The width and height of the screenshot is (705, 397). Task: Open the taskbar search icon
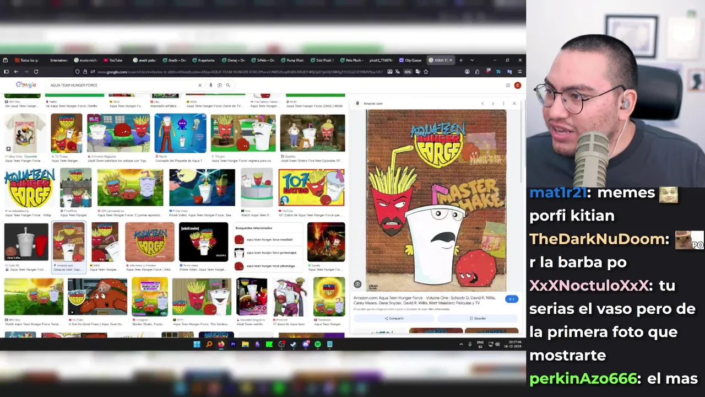point(209,344)
